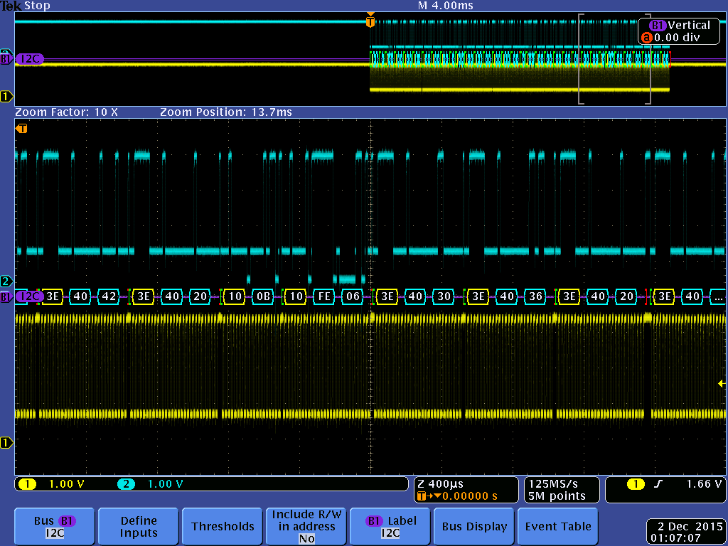The height and width of the screenshot is (546, 728).
Task: Click the channel 1 ground marker in overview
Action: (x=6, y=96)
